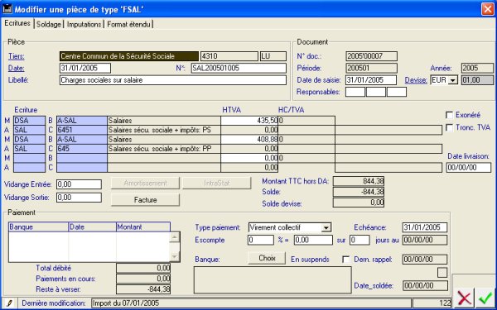Click the Dern. rappel date field
Viewport: 497px width, 310px height.
pos(425,260)
